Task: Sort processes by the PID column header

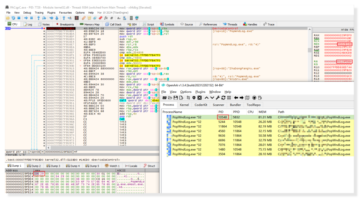Action: pos(221,112)
